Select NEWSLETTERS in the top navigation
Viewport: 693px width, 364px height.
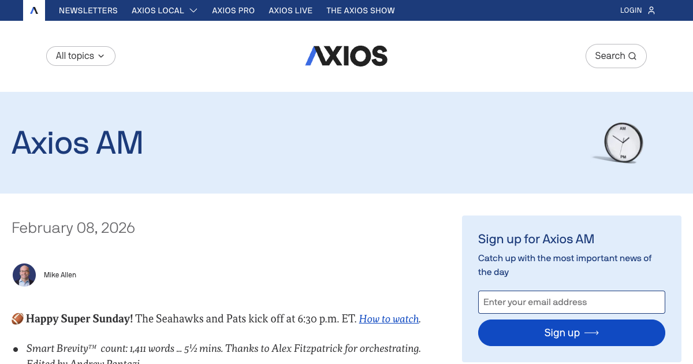click(88, 10)
